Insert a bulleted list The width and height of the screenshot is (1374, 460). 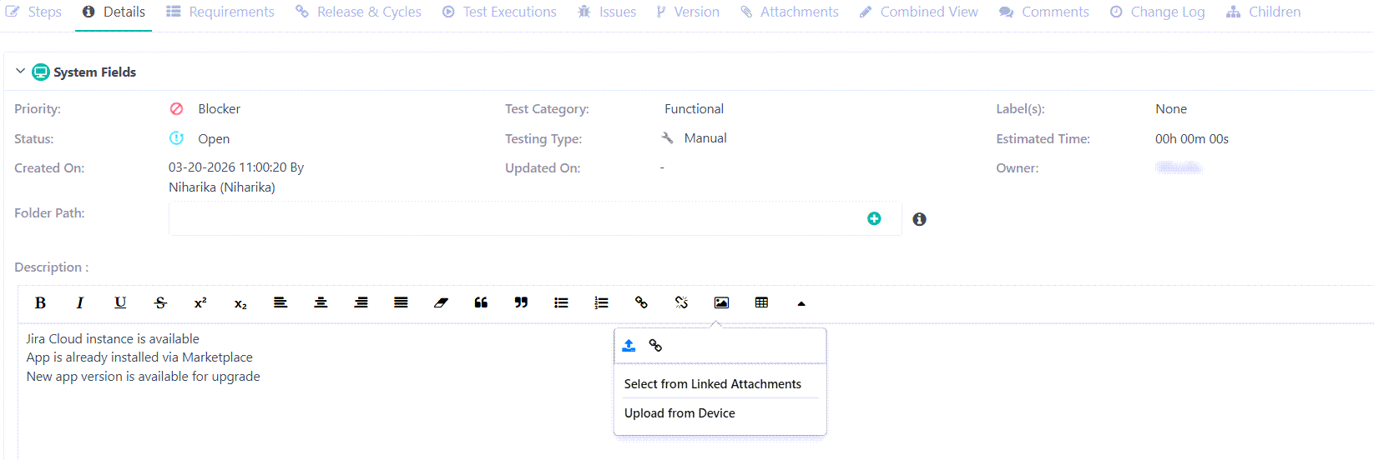pyautogui.click(x=561, y=303)
